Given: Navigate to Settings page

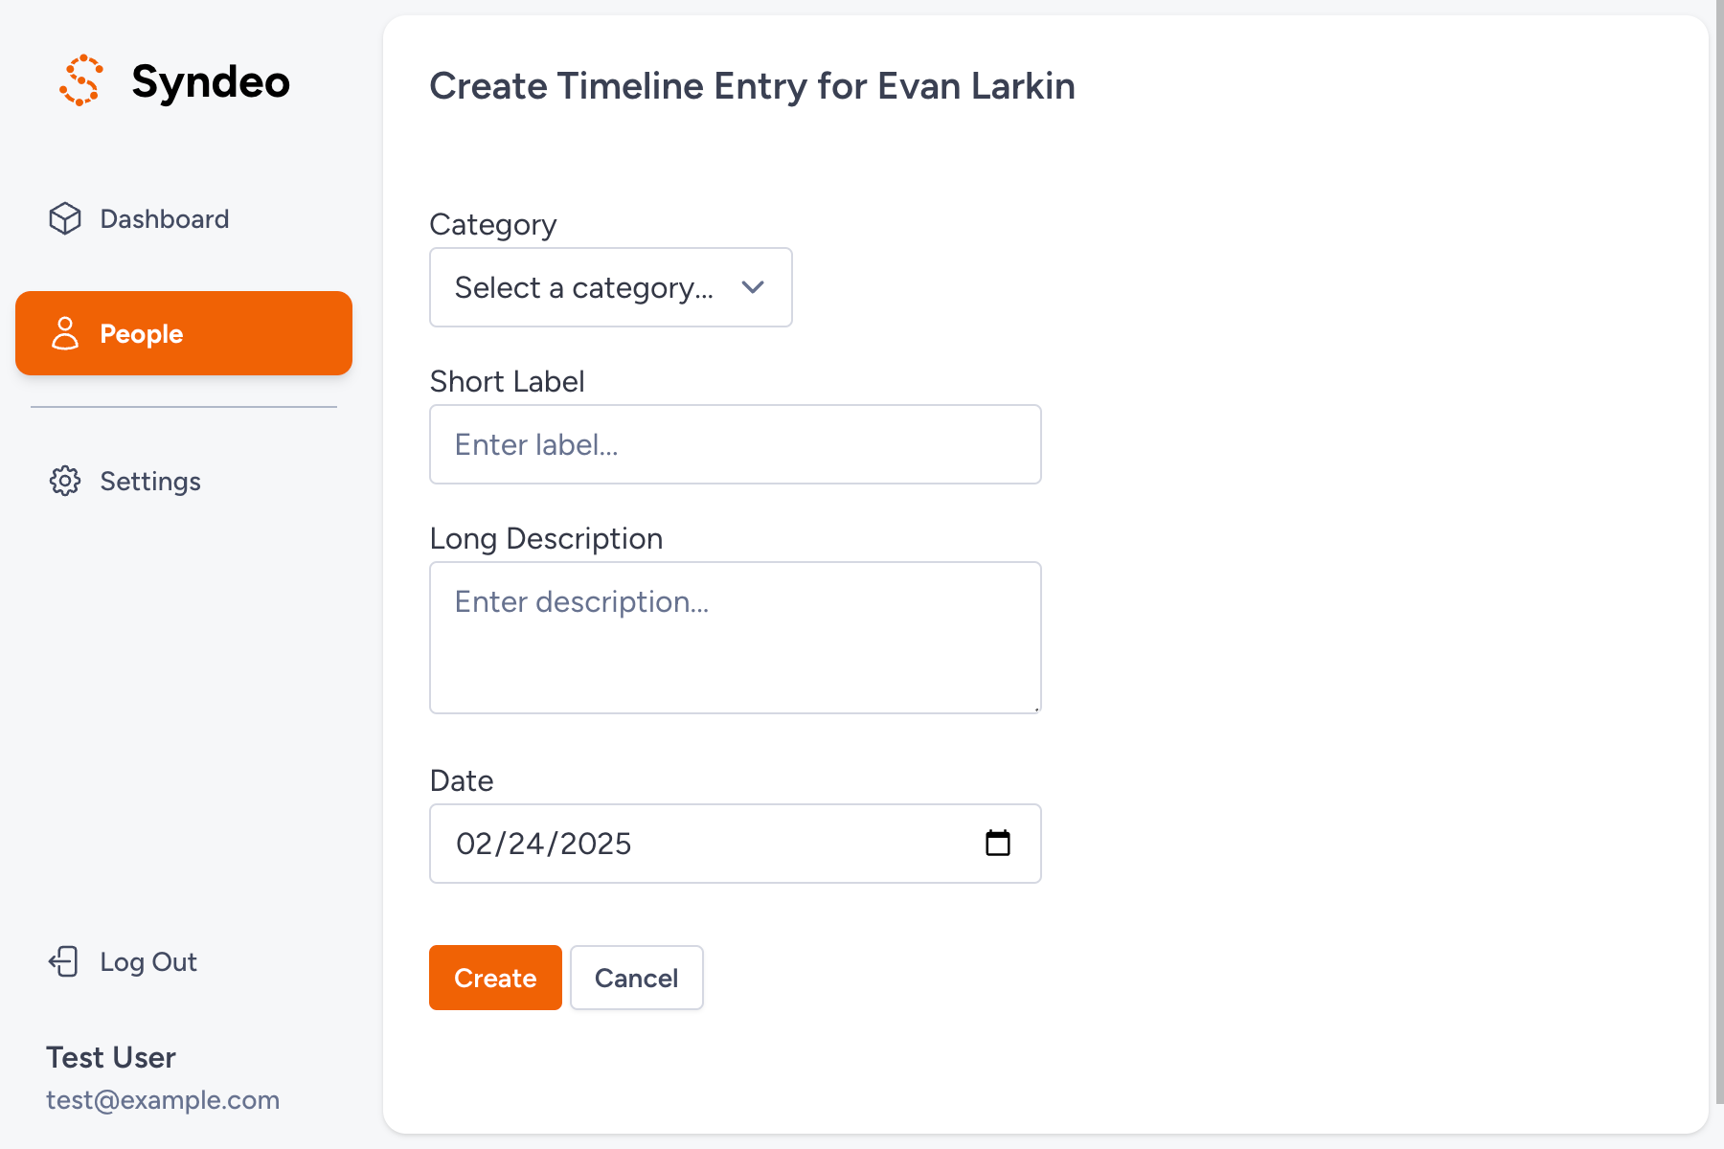Looking at the screenshot, I should (150, 482).
